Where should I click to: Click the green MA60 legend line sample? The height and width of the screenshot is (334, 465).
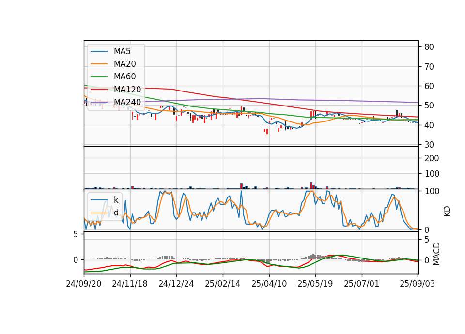point(99,77)
